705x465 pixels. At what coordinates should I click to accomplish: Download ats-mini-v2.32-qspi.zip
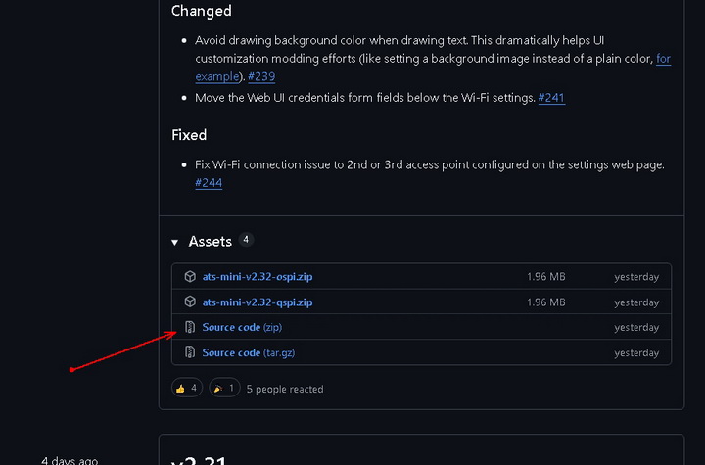tap(258, 302)
